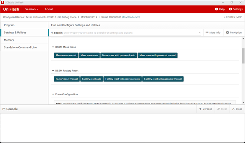Click the Console panel icon
This screenshot has width=245, height=143.
4,109
